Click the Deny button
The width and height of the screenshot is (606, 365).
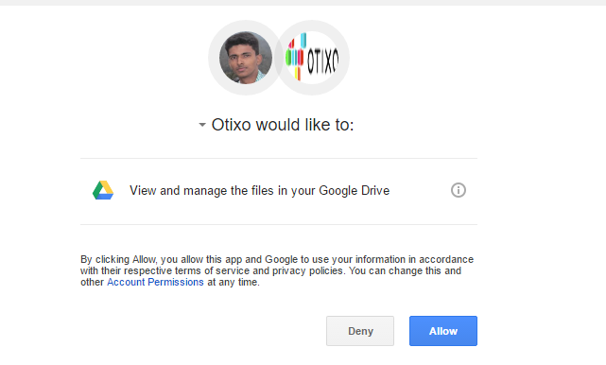click(x=360, y=331)
